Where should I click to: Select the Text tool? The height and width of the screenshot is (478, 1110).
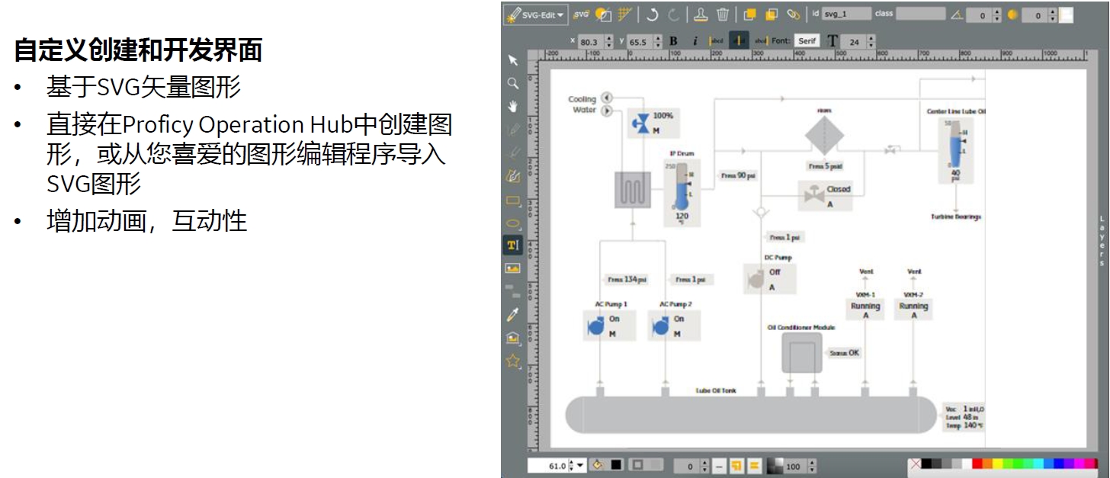514,245
